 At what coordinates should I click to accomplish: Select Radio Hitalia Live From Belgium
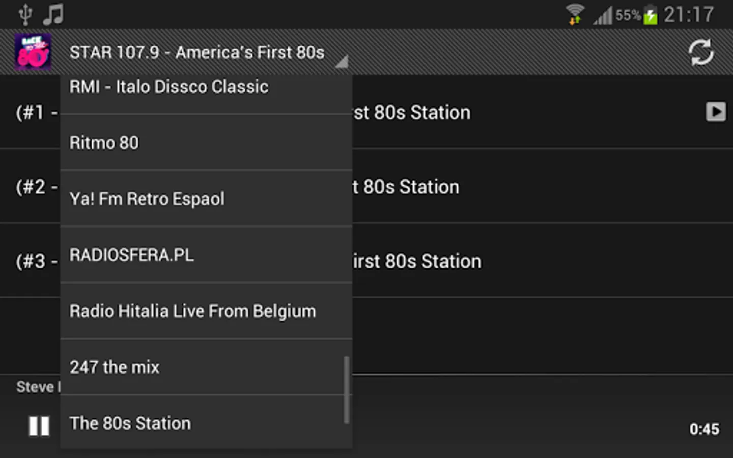207,311
